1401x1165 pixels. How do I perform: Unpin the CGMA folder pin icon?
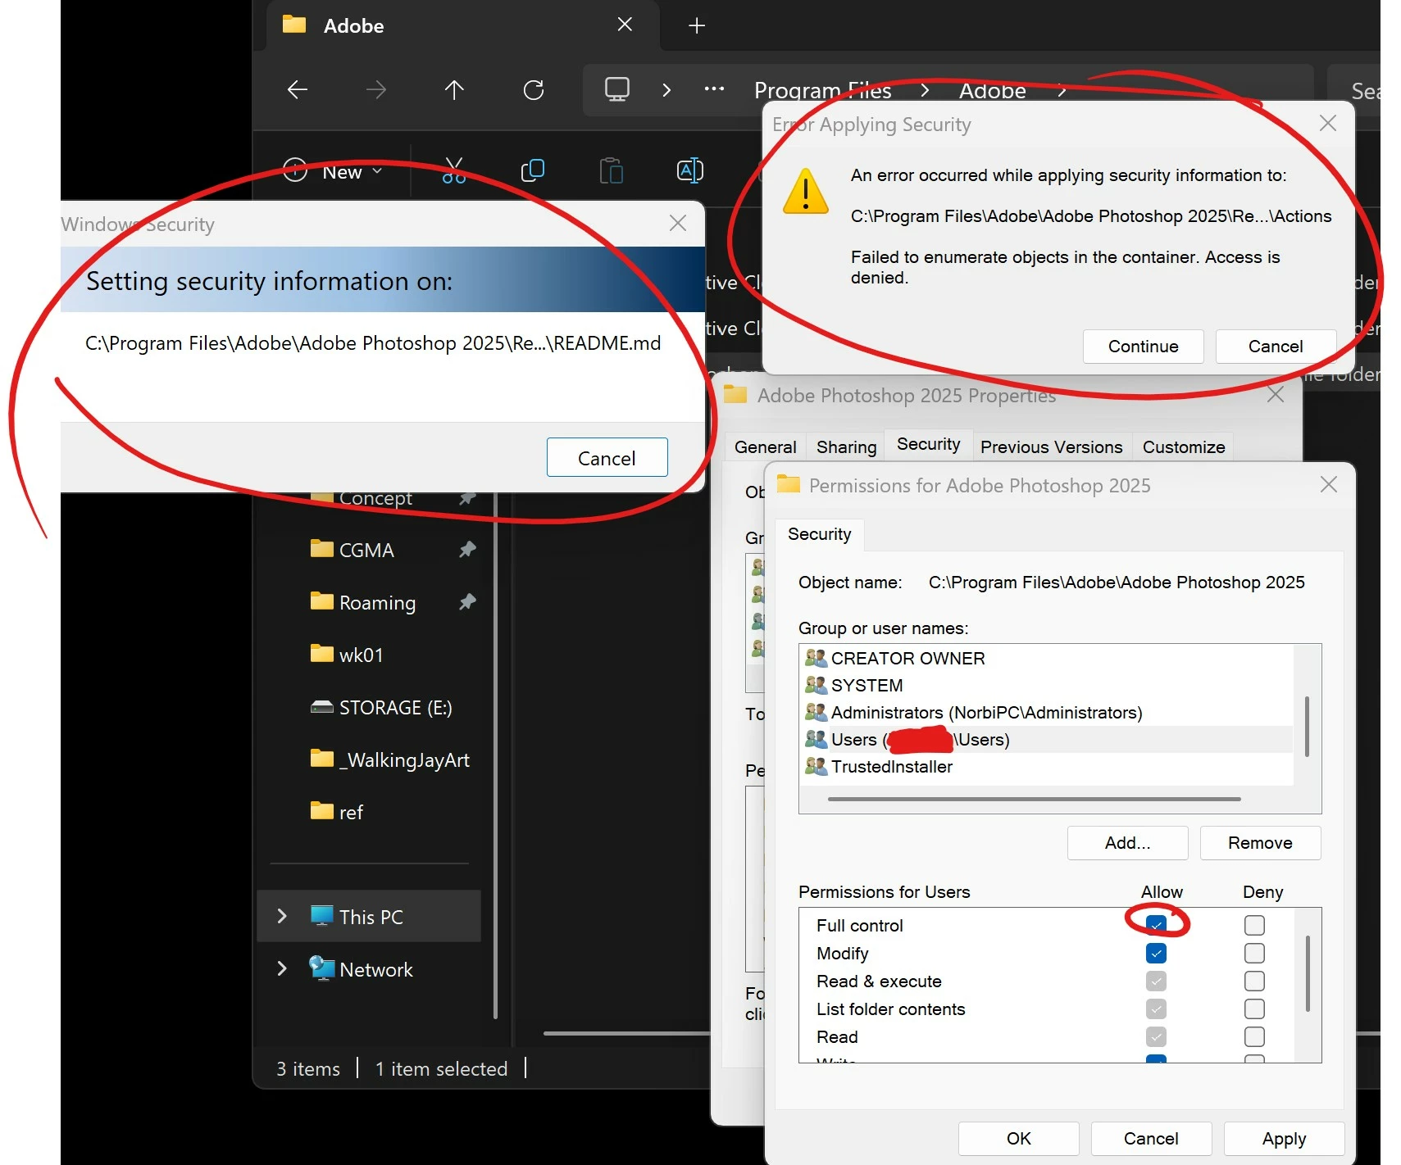click(x=467, y=550)
